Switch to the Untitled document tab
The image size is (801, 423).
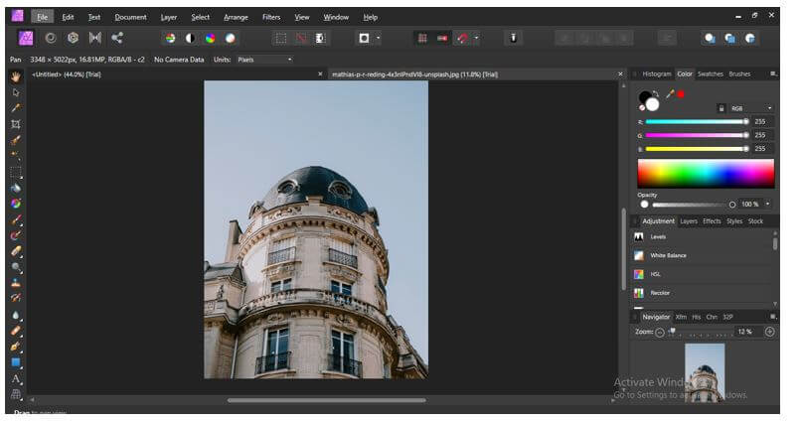[x=67, y=74]
